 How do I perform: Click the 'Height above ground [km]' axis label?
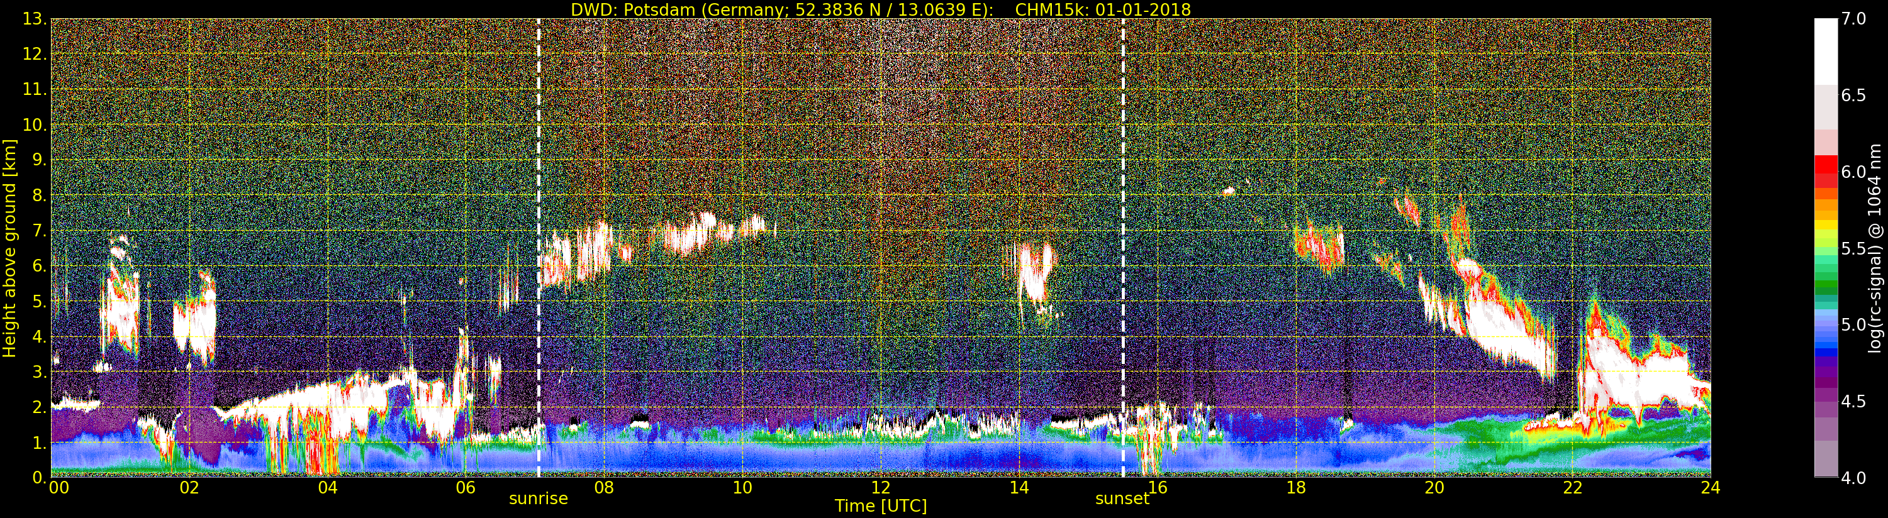pos(9,248)
